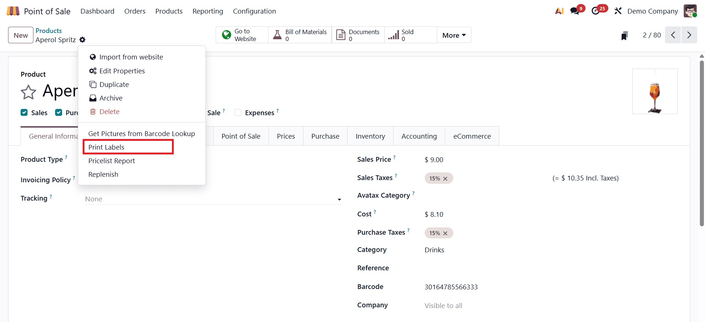The image size is (705, 322).
Task: Select Get Pictures from Barcode Lookup
Action: point(141,133)
